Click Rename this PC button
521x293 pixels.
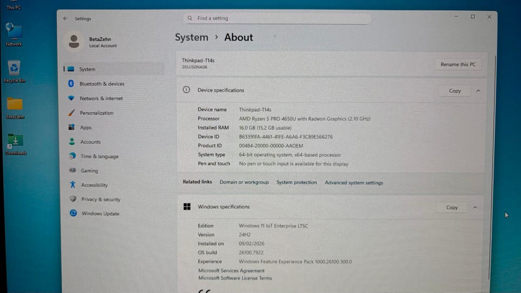pos(458,65)
